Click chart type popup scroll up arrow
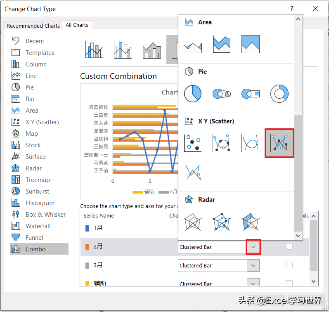Screen dimensions: 329x312 click(x=298, y=19)
